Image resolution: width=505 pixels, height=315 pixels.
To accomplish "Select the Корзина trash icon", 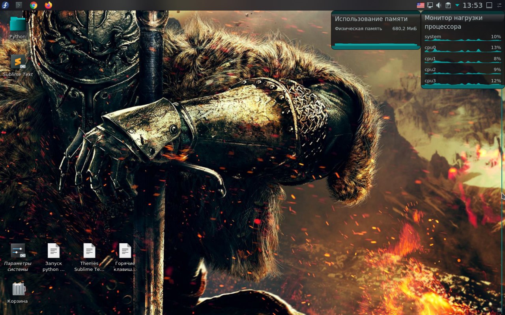I will [18, 293].
